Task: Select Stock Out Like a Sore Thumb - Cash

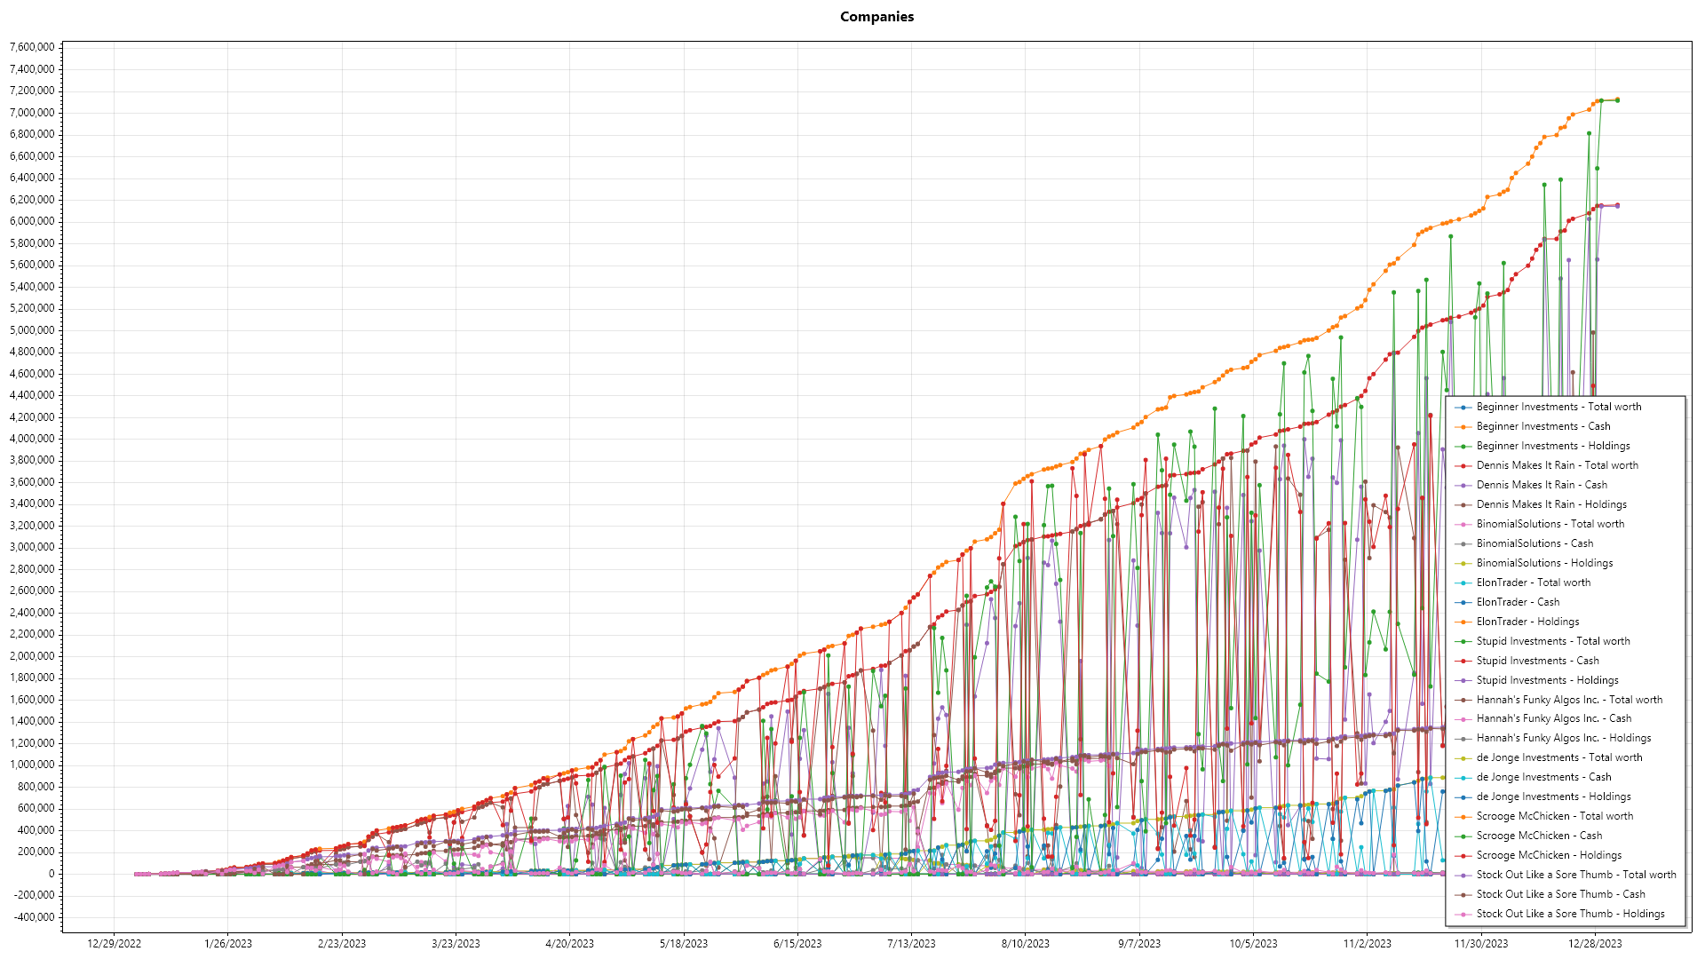Action: coord(1560,894)
